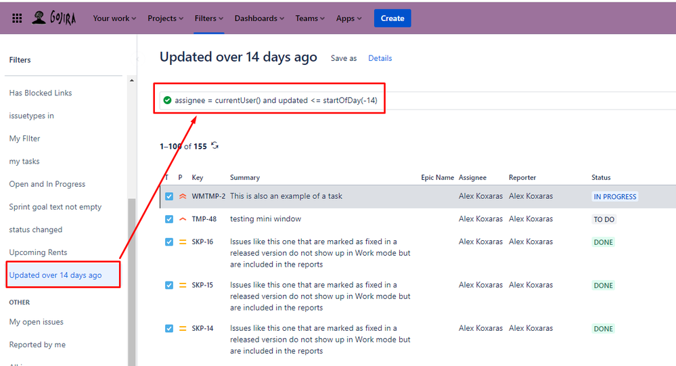Click the medium priority icon for SKP-16
Viewport: 676px width, 366px height.
[183, 242]
